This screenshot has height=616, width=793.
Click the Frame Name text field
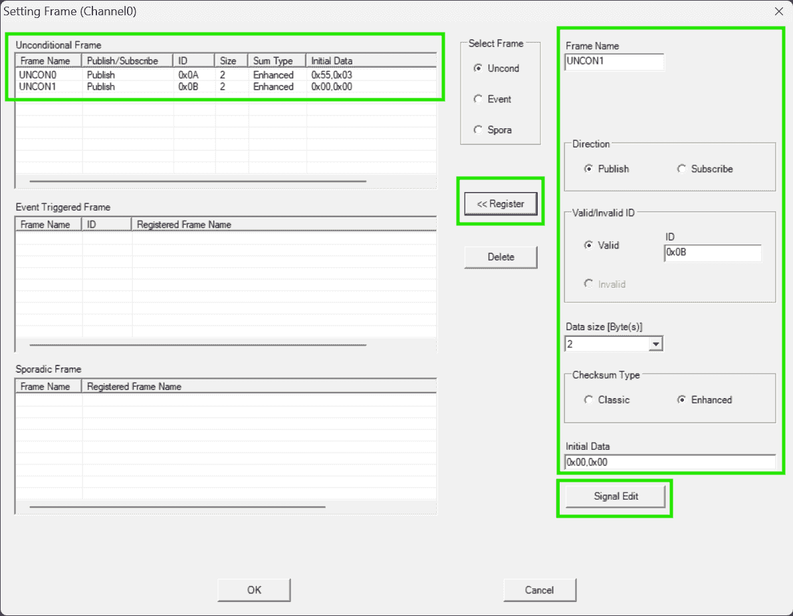(x=614, y=62)
